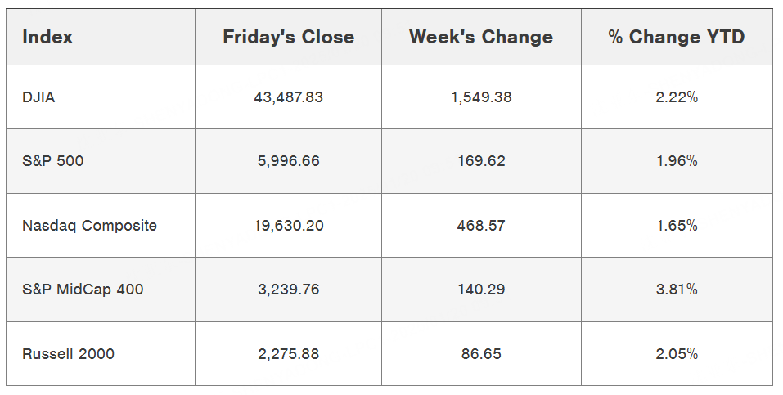783x395 pixels.
Task: Click the DJIA row label
Action: pyautogui.click(x=39, y=97)
